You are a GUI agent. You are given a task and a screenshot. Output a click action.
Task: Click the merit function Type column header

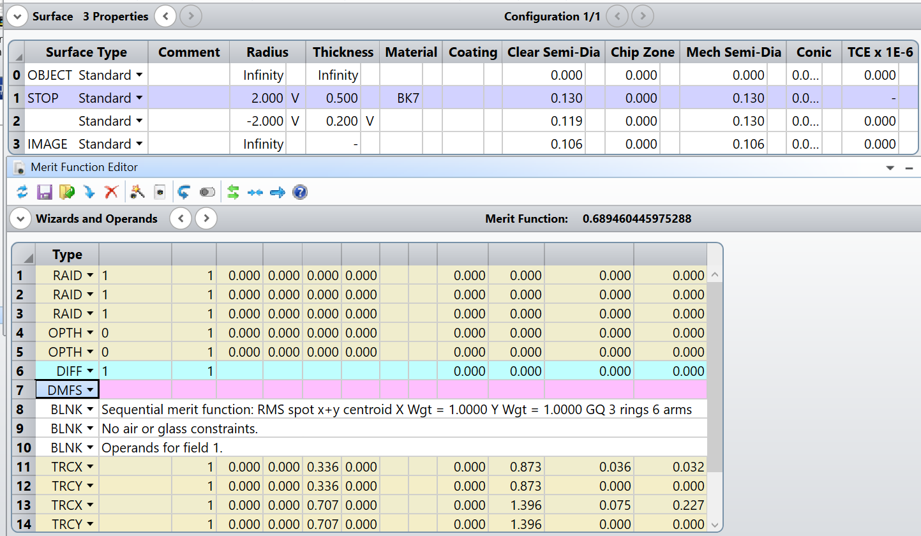click(x=67, y=255)
